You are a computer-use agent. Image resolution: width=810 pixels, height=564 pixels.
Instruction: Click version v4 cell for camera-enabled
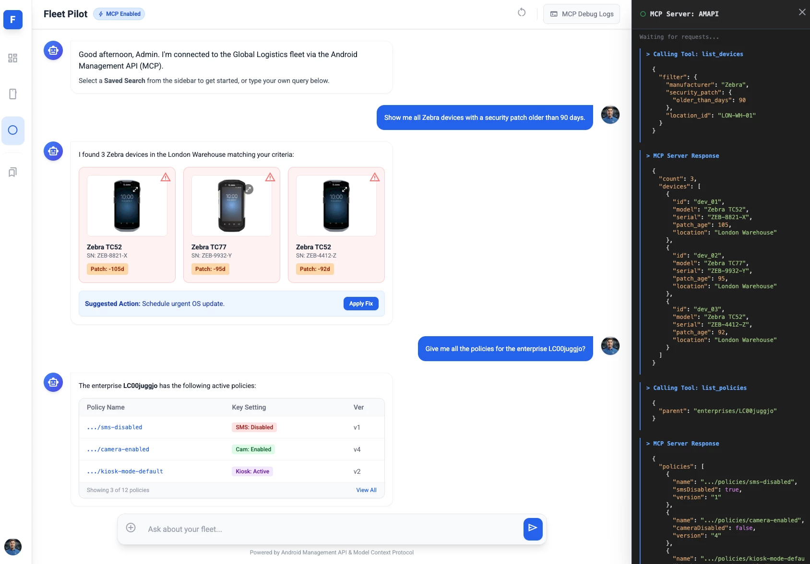coord(357,449)
